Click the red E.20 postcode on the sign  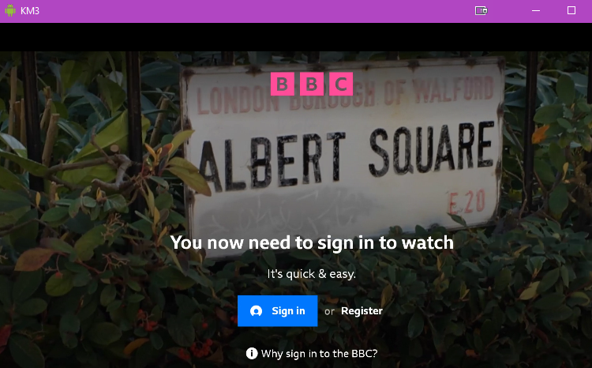pos(466,201)
